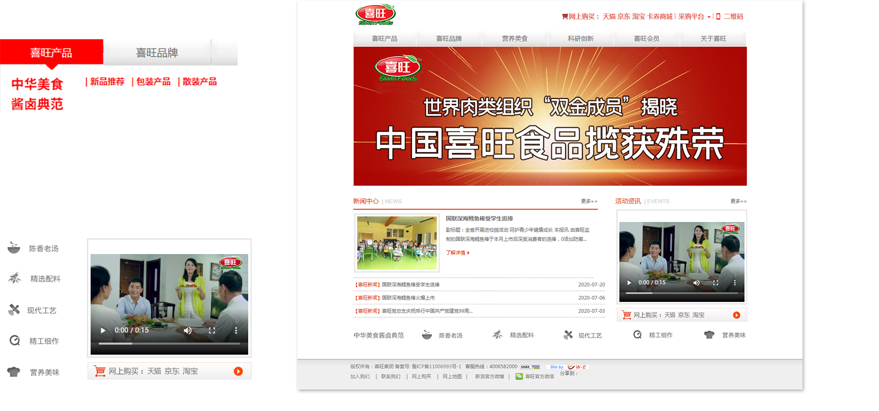Click 更多>> beside 活动资讯

[739, 201]
